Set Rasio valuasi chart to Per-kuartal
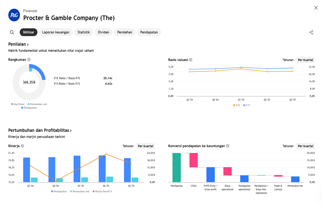322x204 pixels. [x=305, y=60]
